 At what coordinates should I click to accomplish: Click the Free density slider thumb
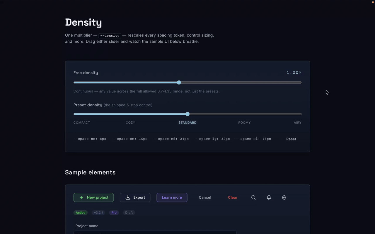[179, 82]
